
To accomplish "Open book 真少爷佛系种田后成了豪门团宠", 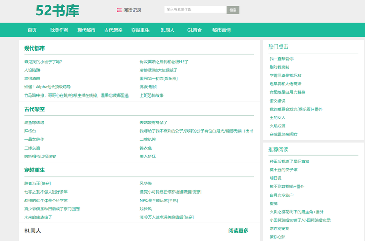I will 52,209.
